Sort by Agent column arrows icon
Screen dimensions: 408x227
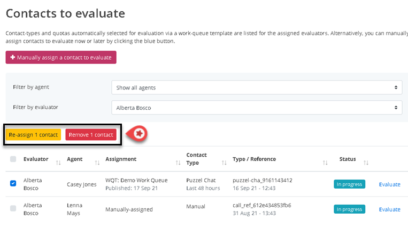tap(97, 163)
